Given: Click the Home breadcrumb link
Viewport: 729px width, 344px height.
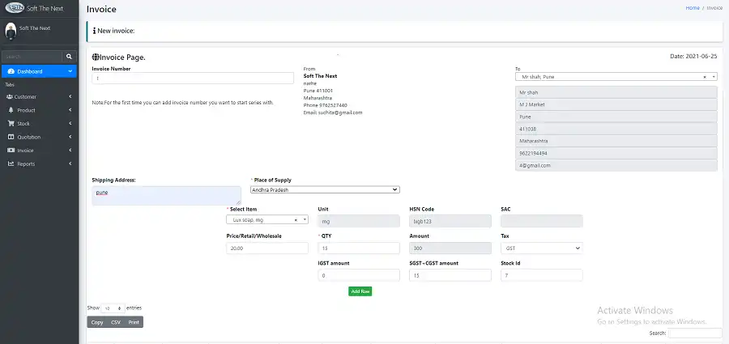Looking at the screenshot, I should pos(692,7).
